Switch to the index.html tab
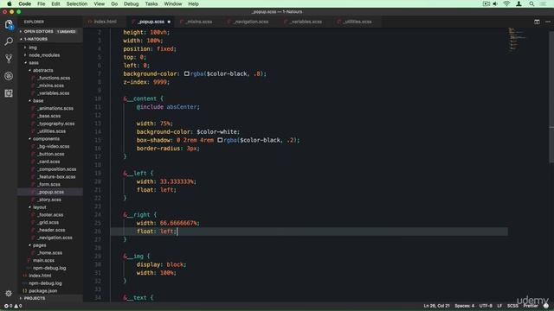This screenshot has width=554, height=311. (x=105, y=22)
